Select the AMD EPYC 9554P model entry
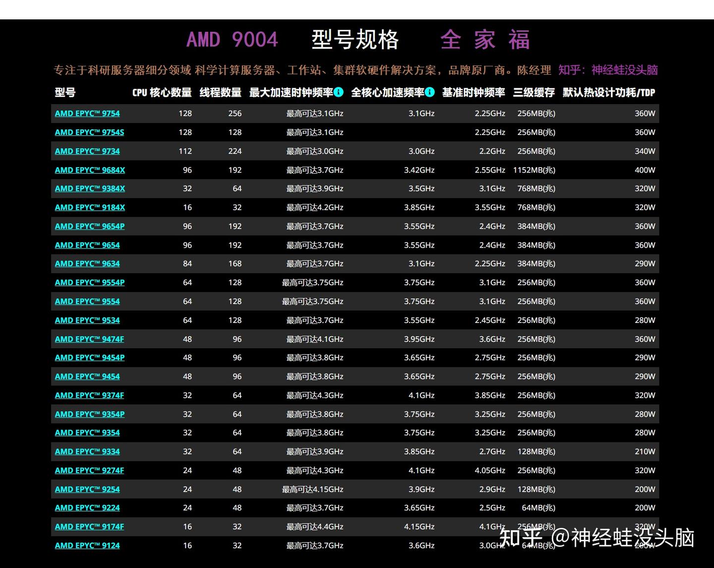The width and height of the screenshot is (714, 568). (89, 282)
